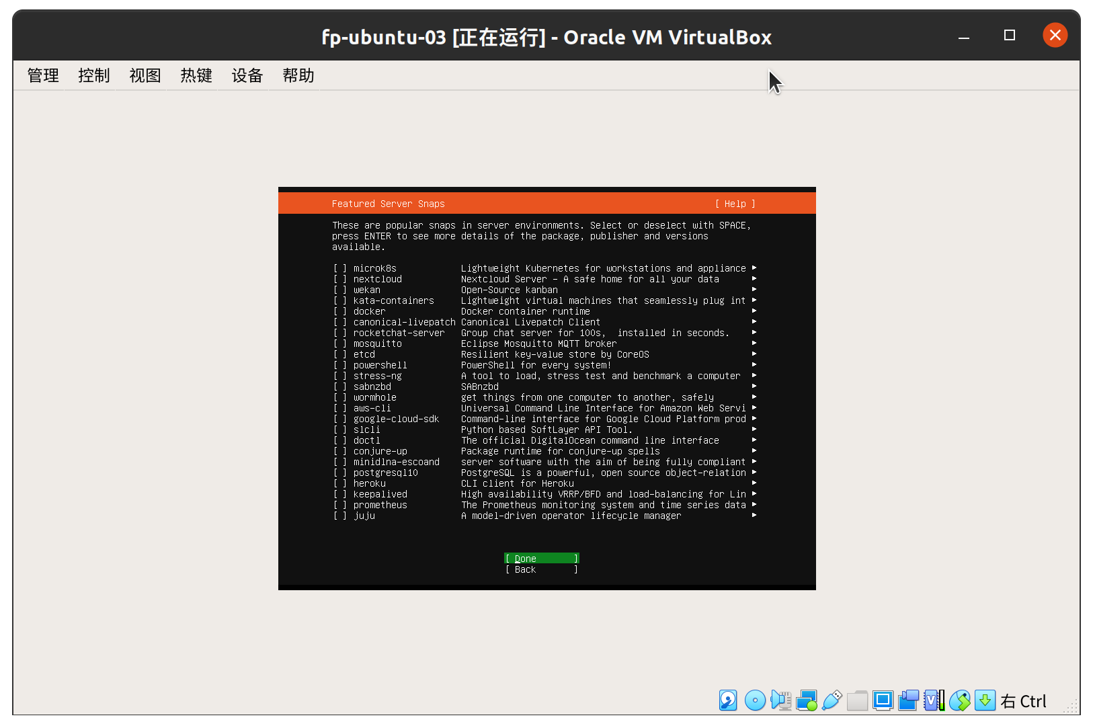Image resolution: width=1093 pixels, height=728 pixels.
Task: Click the VirtualBox window title bar text
Action: pos(546,37)
